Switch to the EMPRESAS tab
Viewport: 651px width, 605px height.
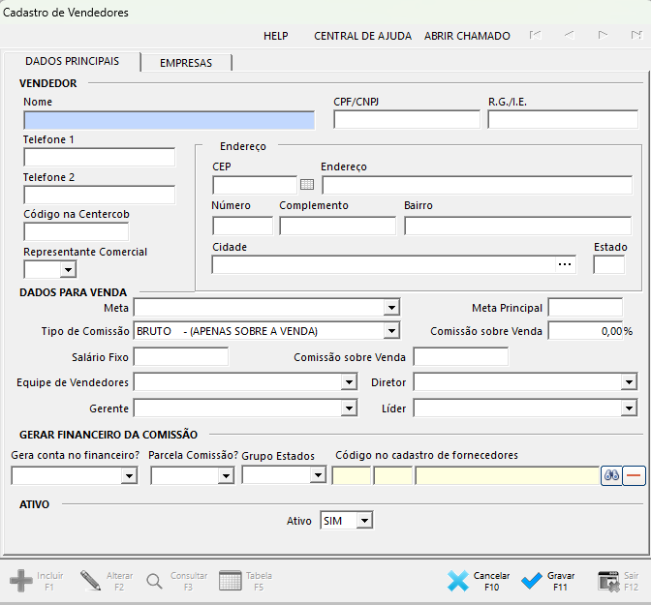coord(186,63)
